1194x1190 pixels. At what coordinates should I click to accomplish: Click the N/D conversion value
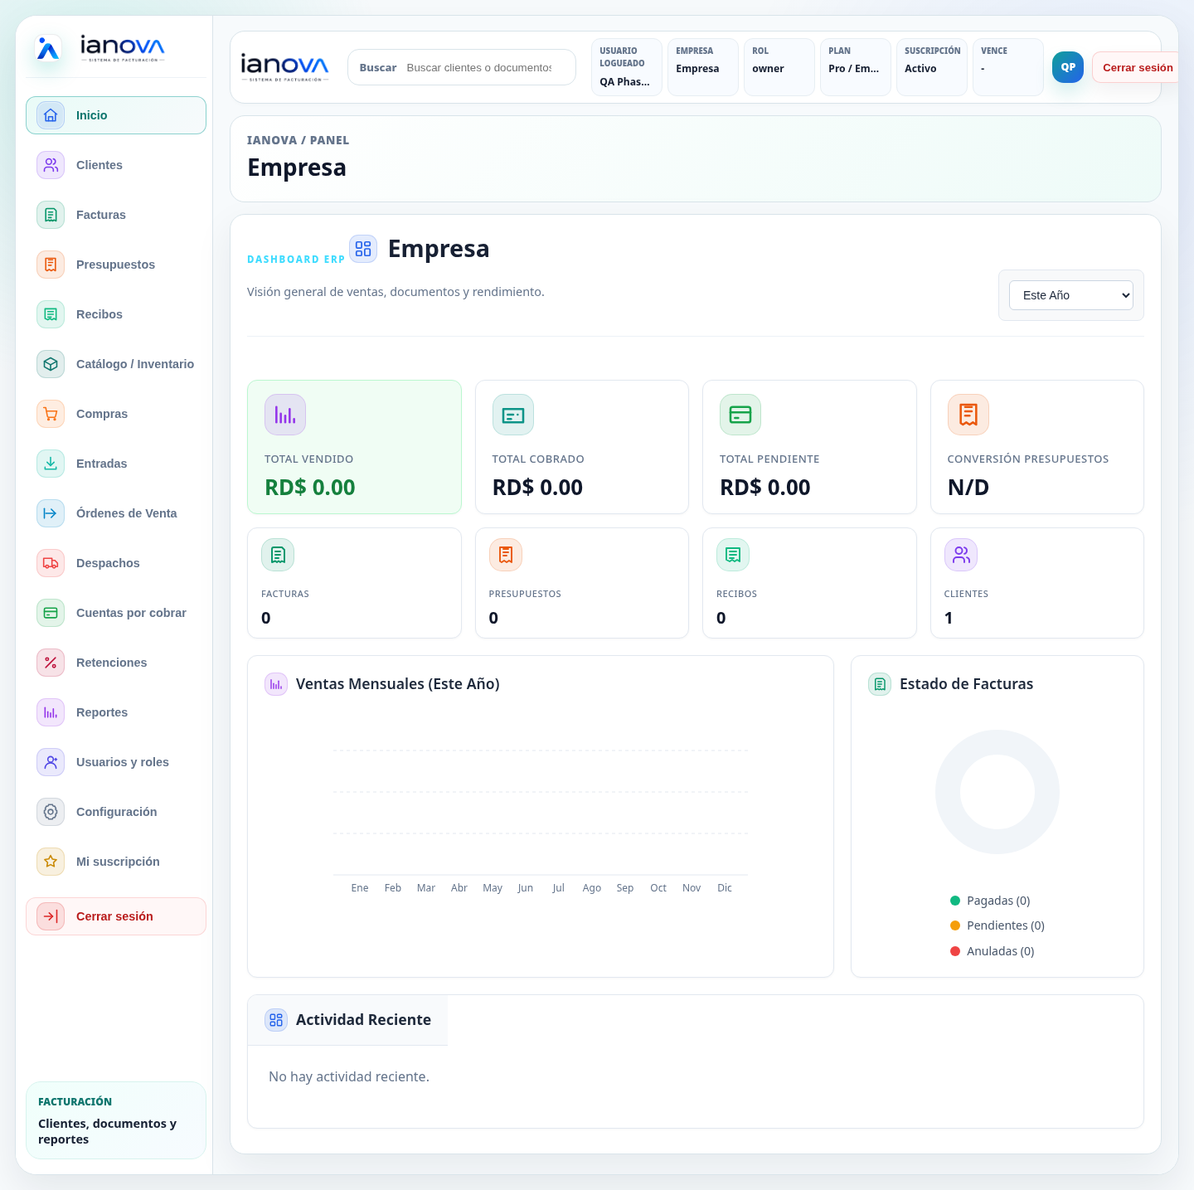click(x=968, y=488)
